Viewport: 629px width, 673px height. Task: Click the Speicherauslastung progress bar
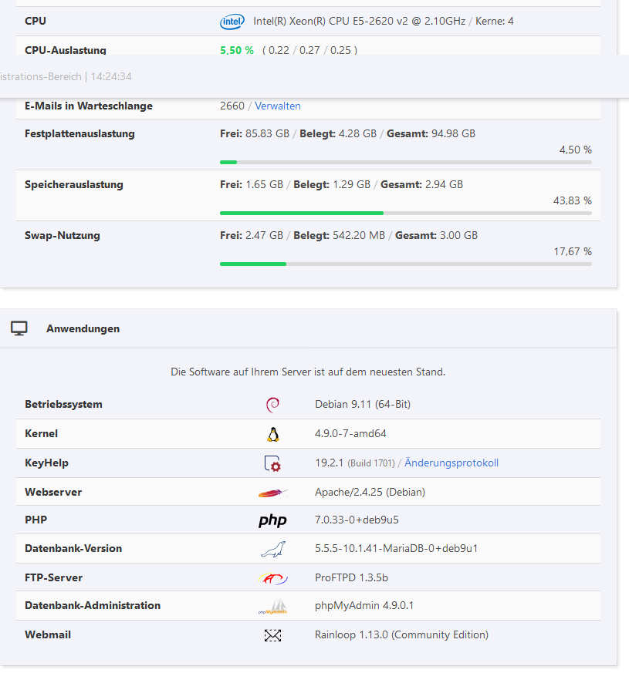pos(405,213)
